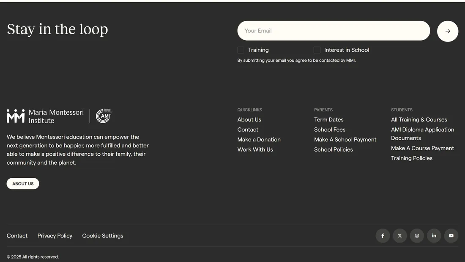Open the X (Twitter) social icon
The image size is (465, 262).
400,236
